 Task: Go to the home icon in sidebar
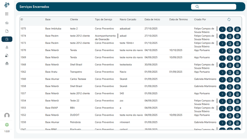pos(7,23)
